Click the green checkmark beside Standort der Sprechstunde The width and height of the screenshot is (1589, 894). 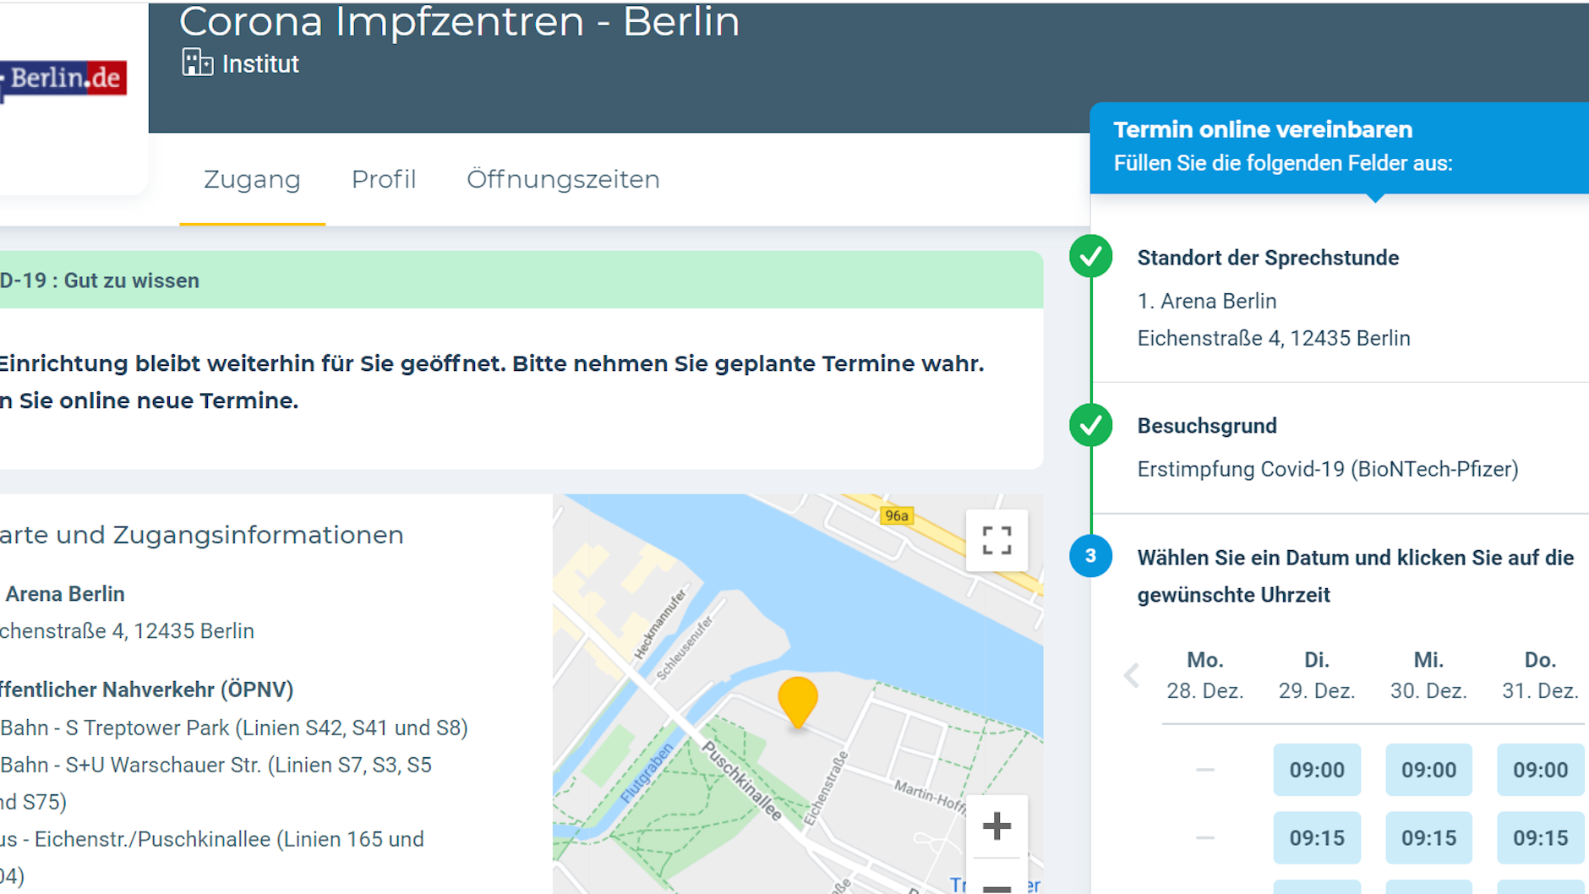click(1091, 257)
